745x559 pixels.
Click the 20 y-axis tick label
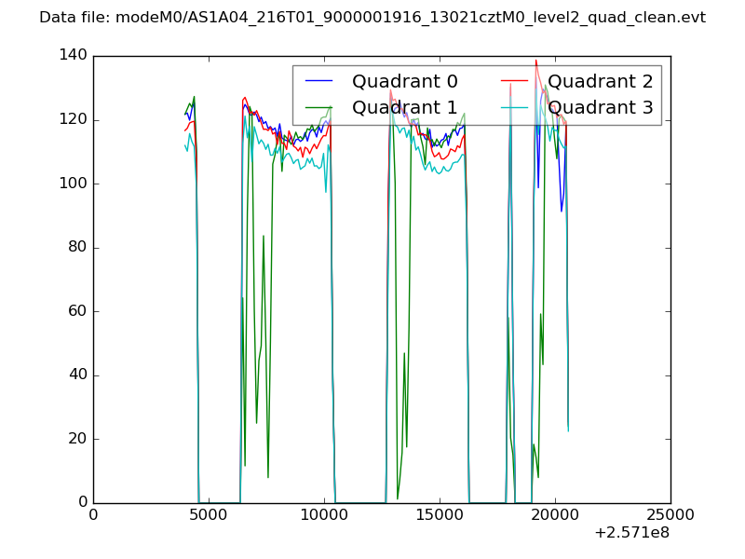[77, 439]
